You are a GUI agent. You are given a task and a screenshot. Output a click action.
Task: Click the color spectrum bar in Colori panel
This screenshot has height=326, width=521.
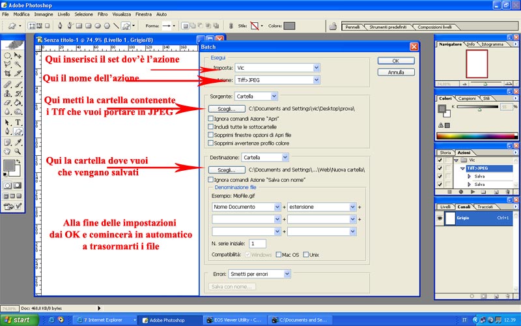(x=477, y=136)
